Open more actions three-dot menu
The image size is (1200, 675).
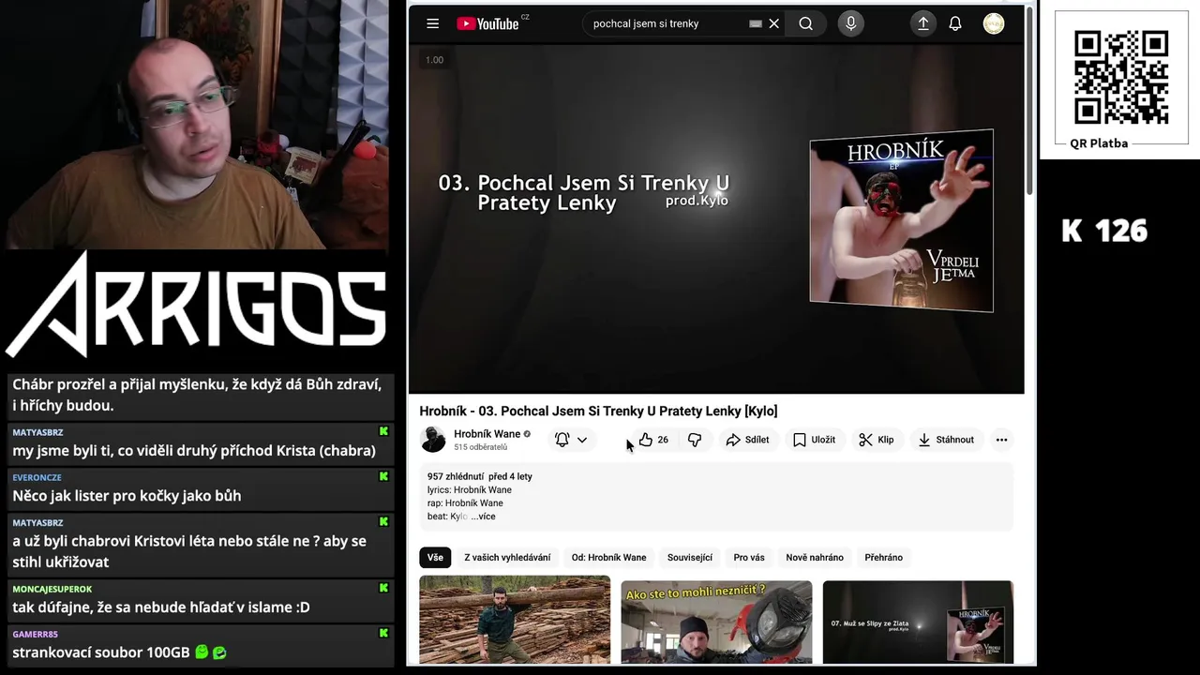click(1001, 440)
